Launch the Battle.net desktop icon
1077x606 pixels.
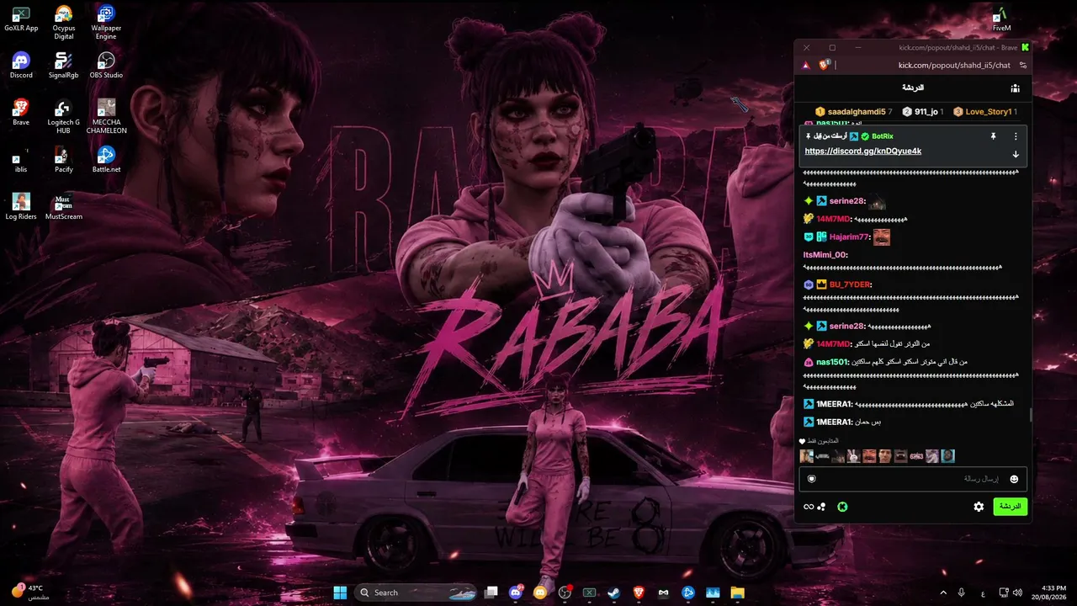[x=106, y=160]
